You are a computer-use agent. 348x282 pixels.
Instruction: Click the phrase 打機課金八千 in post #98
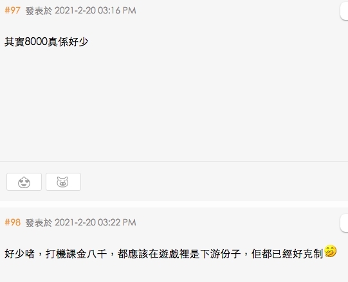pyautogui.click(x=77, y=254)
